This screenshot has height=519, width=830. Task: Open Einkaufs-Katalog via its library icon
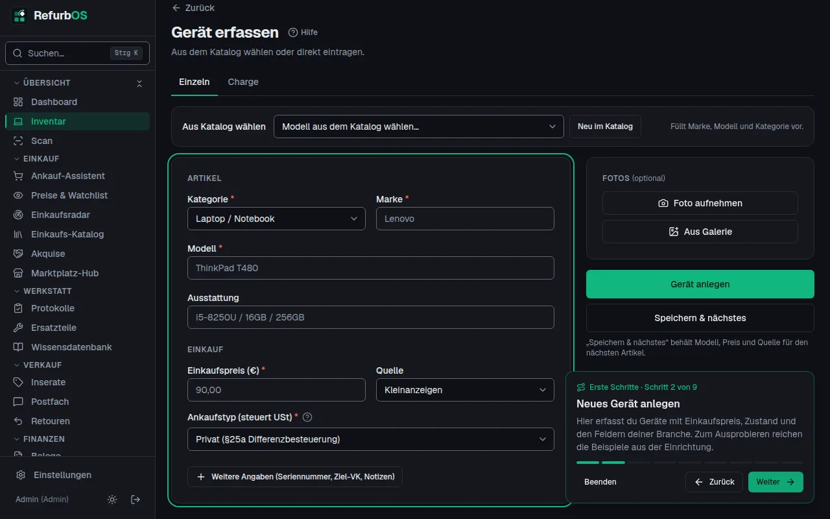click(x=18, y=234)
